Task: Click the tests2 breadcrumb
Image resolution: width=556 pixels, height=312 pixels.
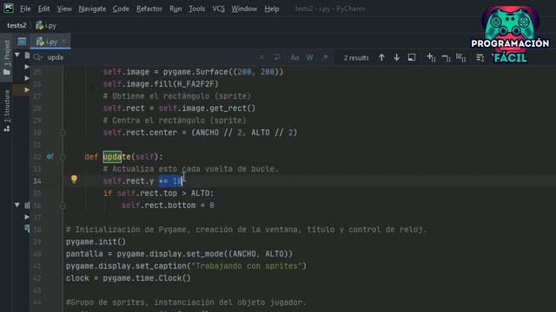Action: 17,25
